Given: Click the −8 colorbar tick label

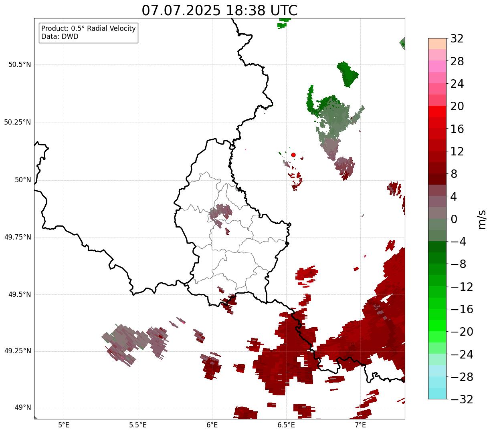Looking at the screenshot, I should coord(458,264).
